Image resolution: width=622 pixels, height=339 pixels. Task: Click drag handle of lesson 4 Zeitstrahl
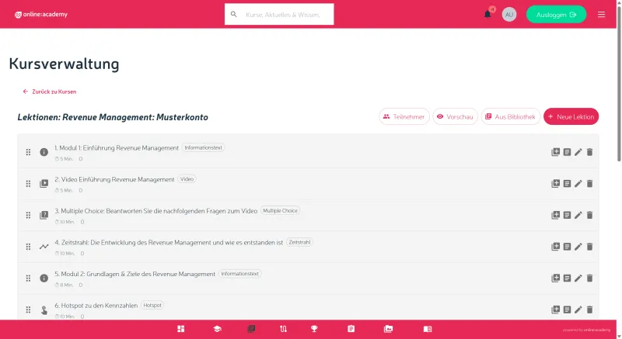tap(28, 247)
